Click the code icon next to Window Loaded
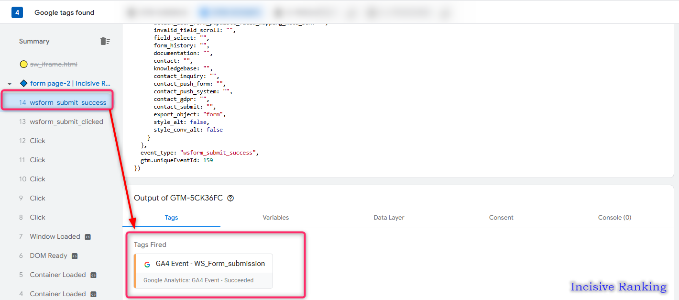679x300 pixels. (88, 237)
